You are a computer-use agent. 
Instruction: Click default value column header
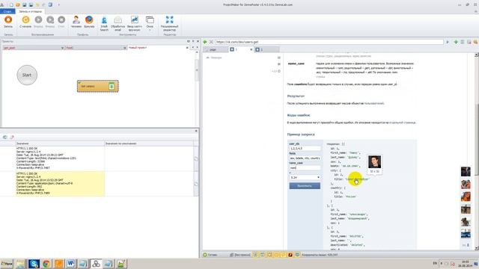[x=149, y=143]
